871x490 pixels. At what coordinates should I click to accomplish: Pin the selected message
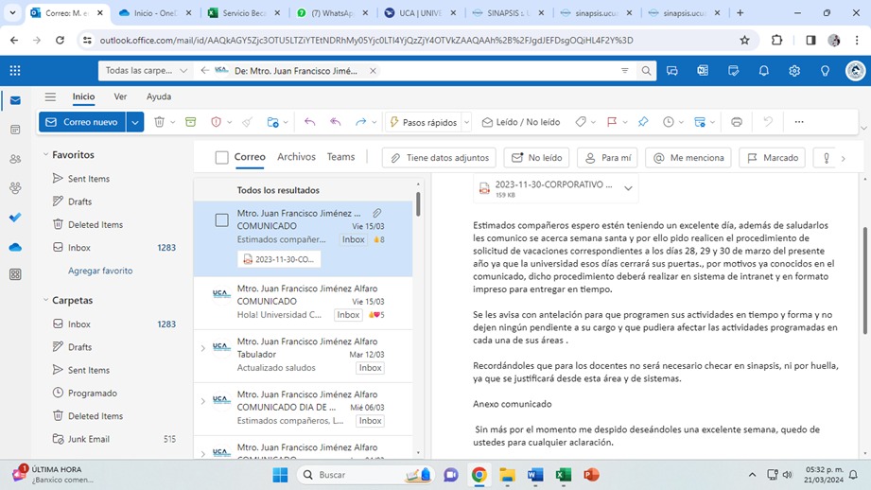pos(643,122)
